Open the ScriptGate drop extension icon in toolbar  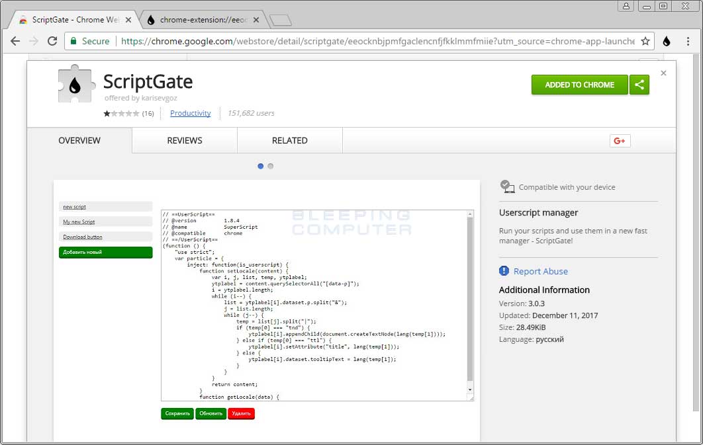point(667,41)
